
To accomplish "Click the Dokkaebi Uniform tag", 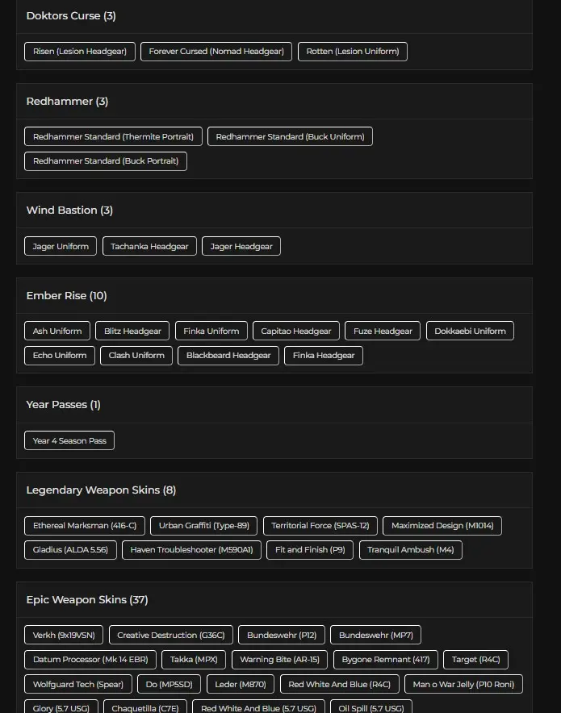I will pyautogui.click(x=470, y=331).
